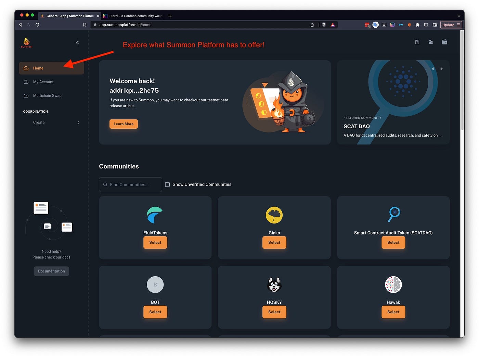This screenshot has width=479, height=357.
Task: Select the HOSKY community
Action: [274, 312]
